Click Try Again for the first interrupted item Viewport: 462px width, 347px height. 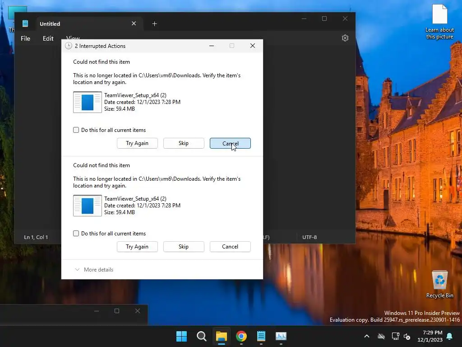tap(137, 143)
